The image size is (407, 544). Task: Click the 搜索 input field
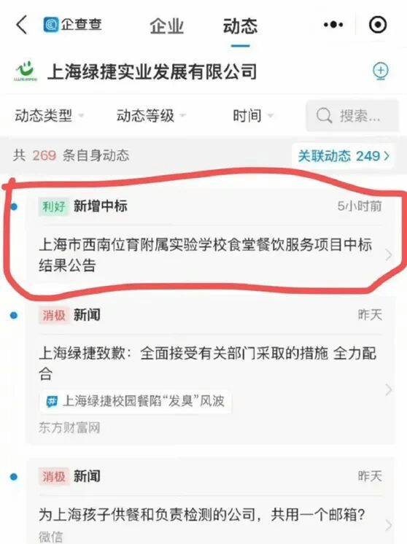[352, 115]
